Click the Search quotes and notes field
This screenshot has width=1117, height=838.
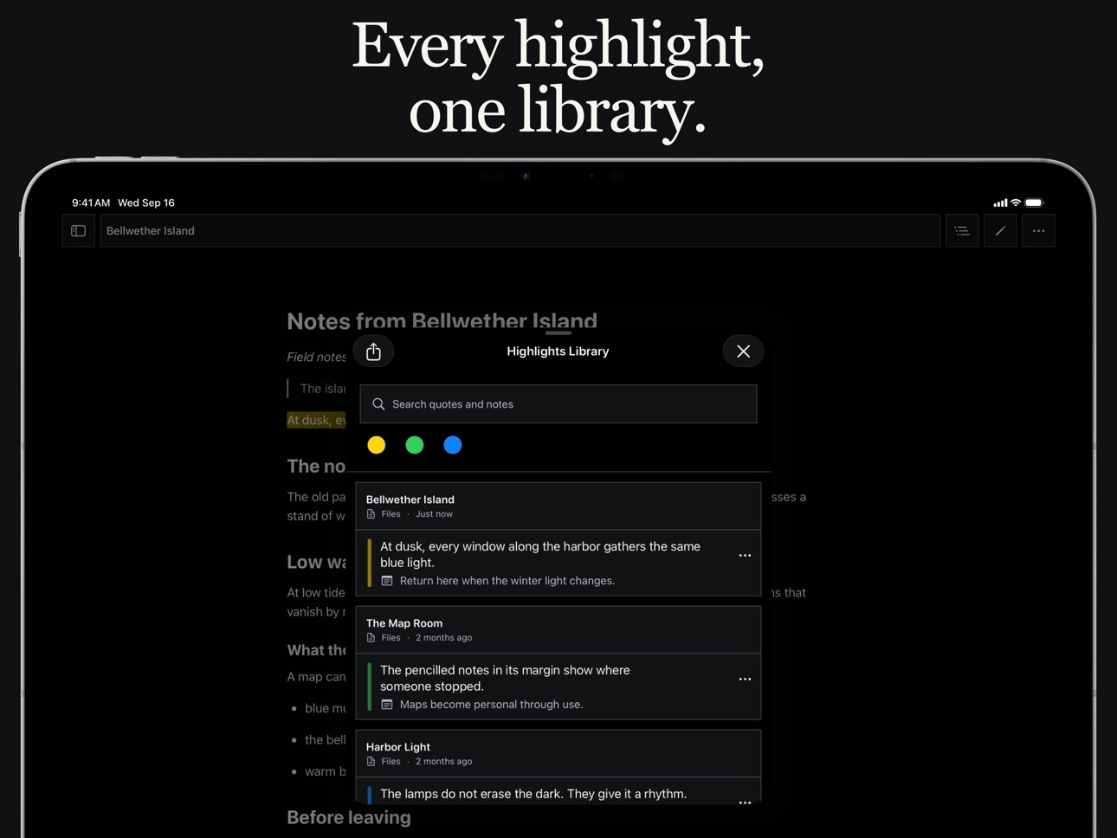click(558, 404)
